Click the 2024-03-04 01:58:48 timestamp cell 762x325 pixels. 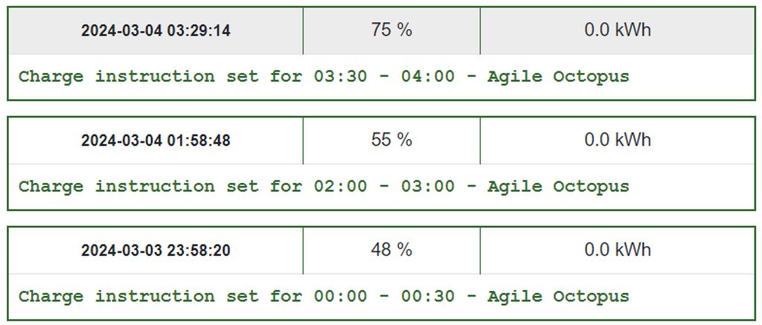click(x=156, y=141)
